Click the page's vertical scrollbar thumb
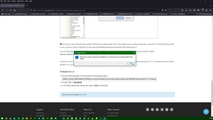This screenshot has height=120, width=213. (x=212, y=93)
